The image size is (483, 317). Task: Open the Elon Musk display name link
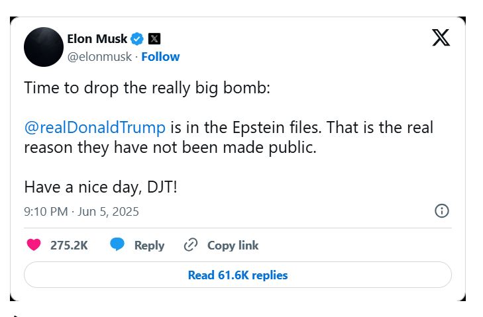[97, 38]
